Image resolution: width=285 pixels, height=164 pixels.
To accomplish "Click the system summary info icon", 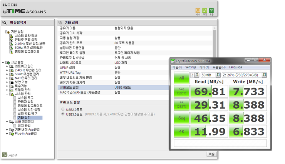I will click(11, 36).
